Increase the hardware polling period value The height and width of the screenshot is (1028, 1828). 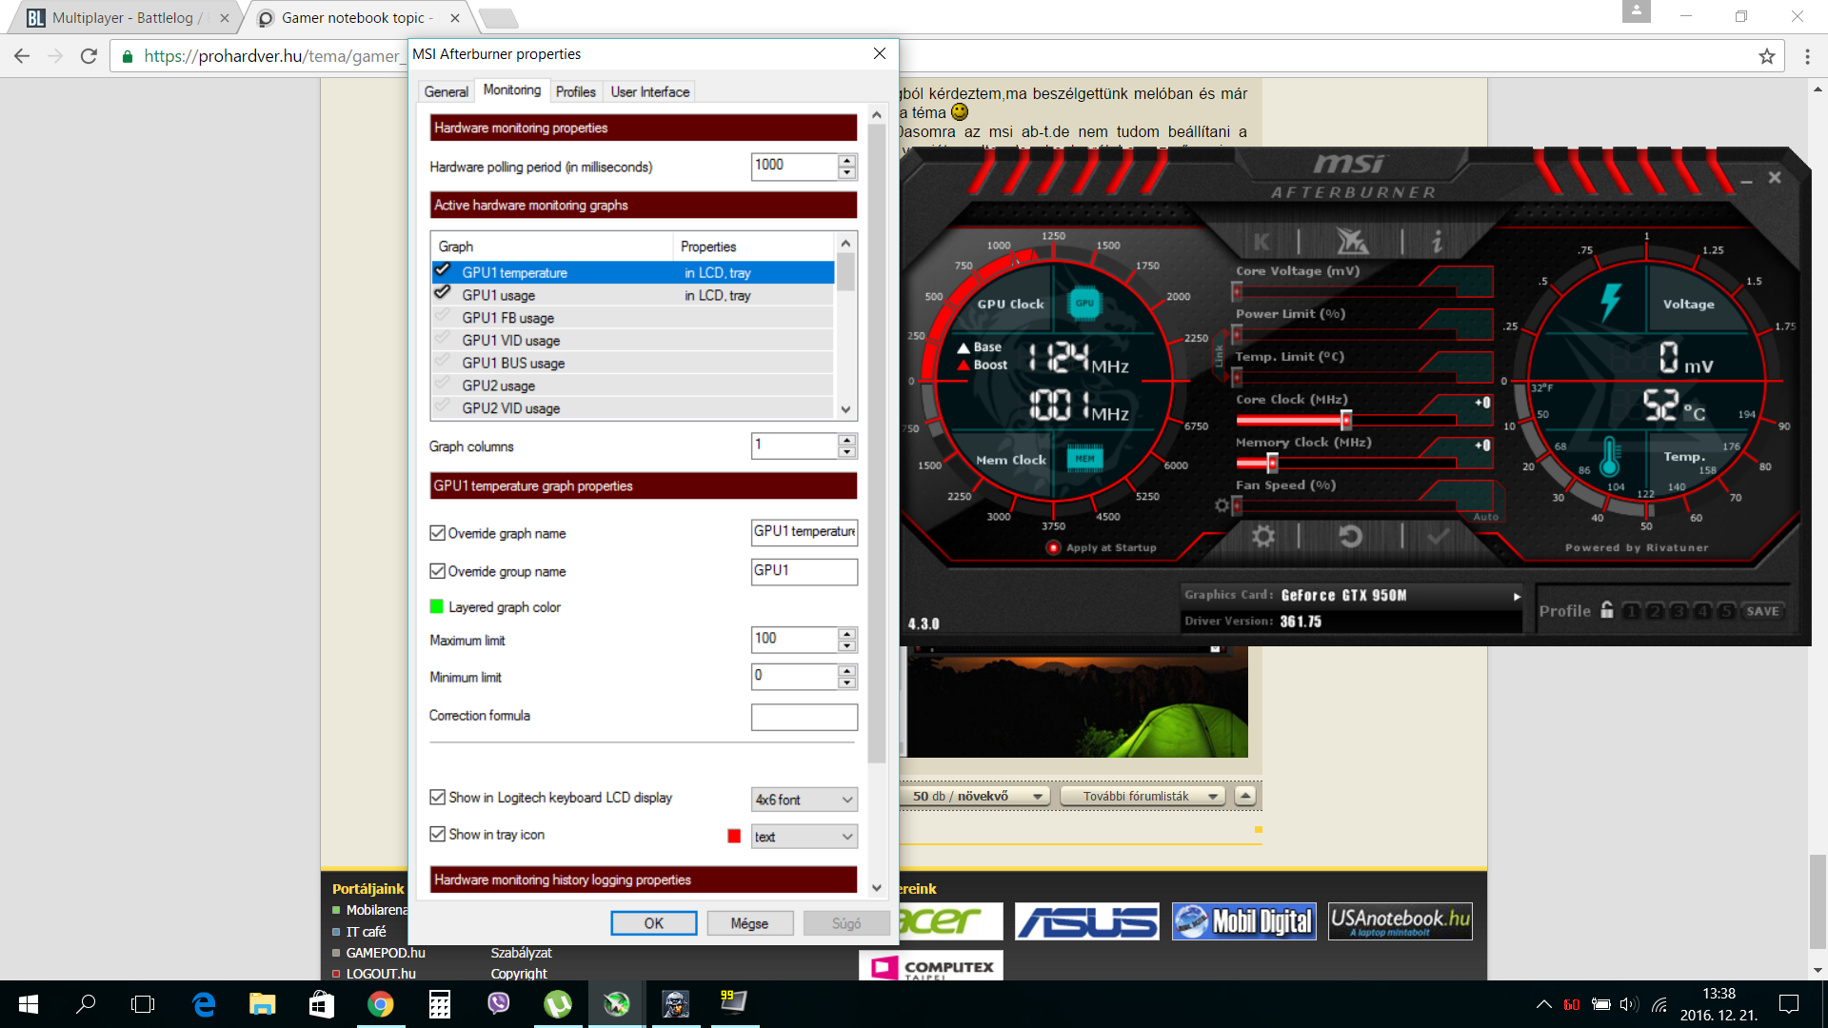click(x=846, y=160)
